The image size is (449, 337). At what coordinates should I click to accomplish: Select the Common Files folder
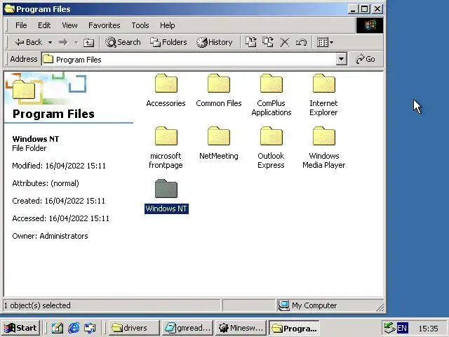coord(218,91)
